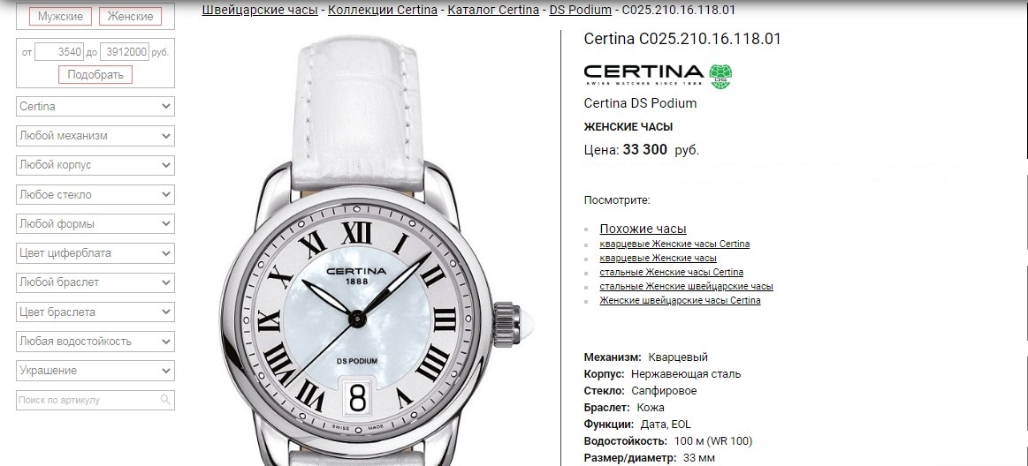Select the Женские filter button
The width and height of the screenshot is (1028, 466).
tap(130, 17)
